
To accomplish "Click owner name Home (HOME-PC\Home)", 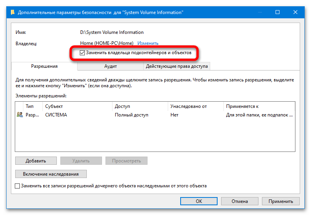I will click(x=107, y=43).
